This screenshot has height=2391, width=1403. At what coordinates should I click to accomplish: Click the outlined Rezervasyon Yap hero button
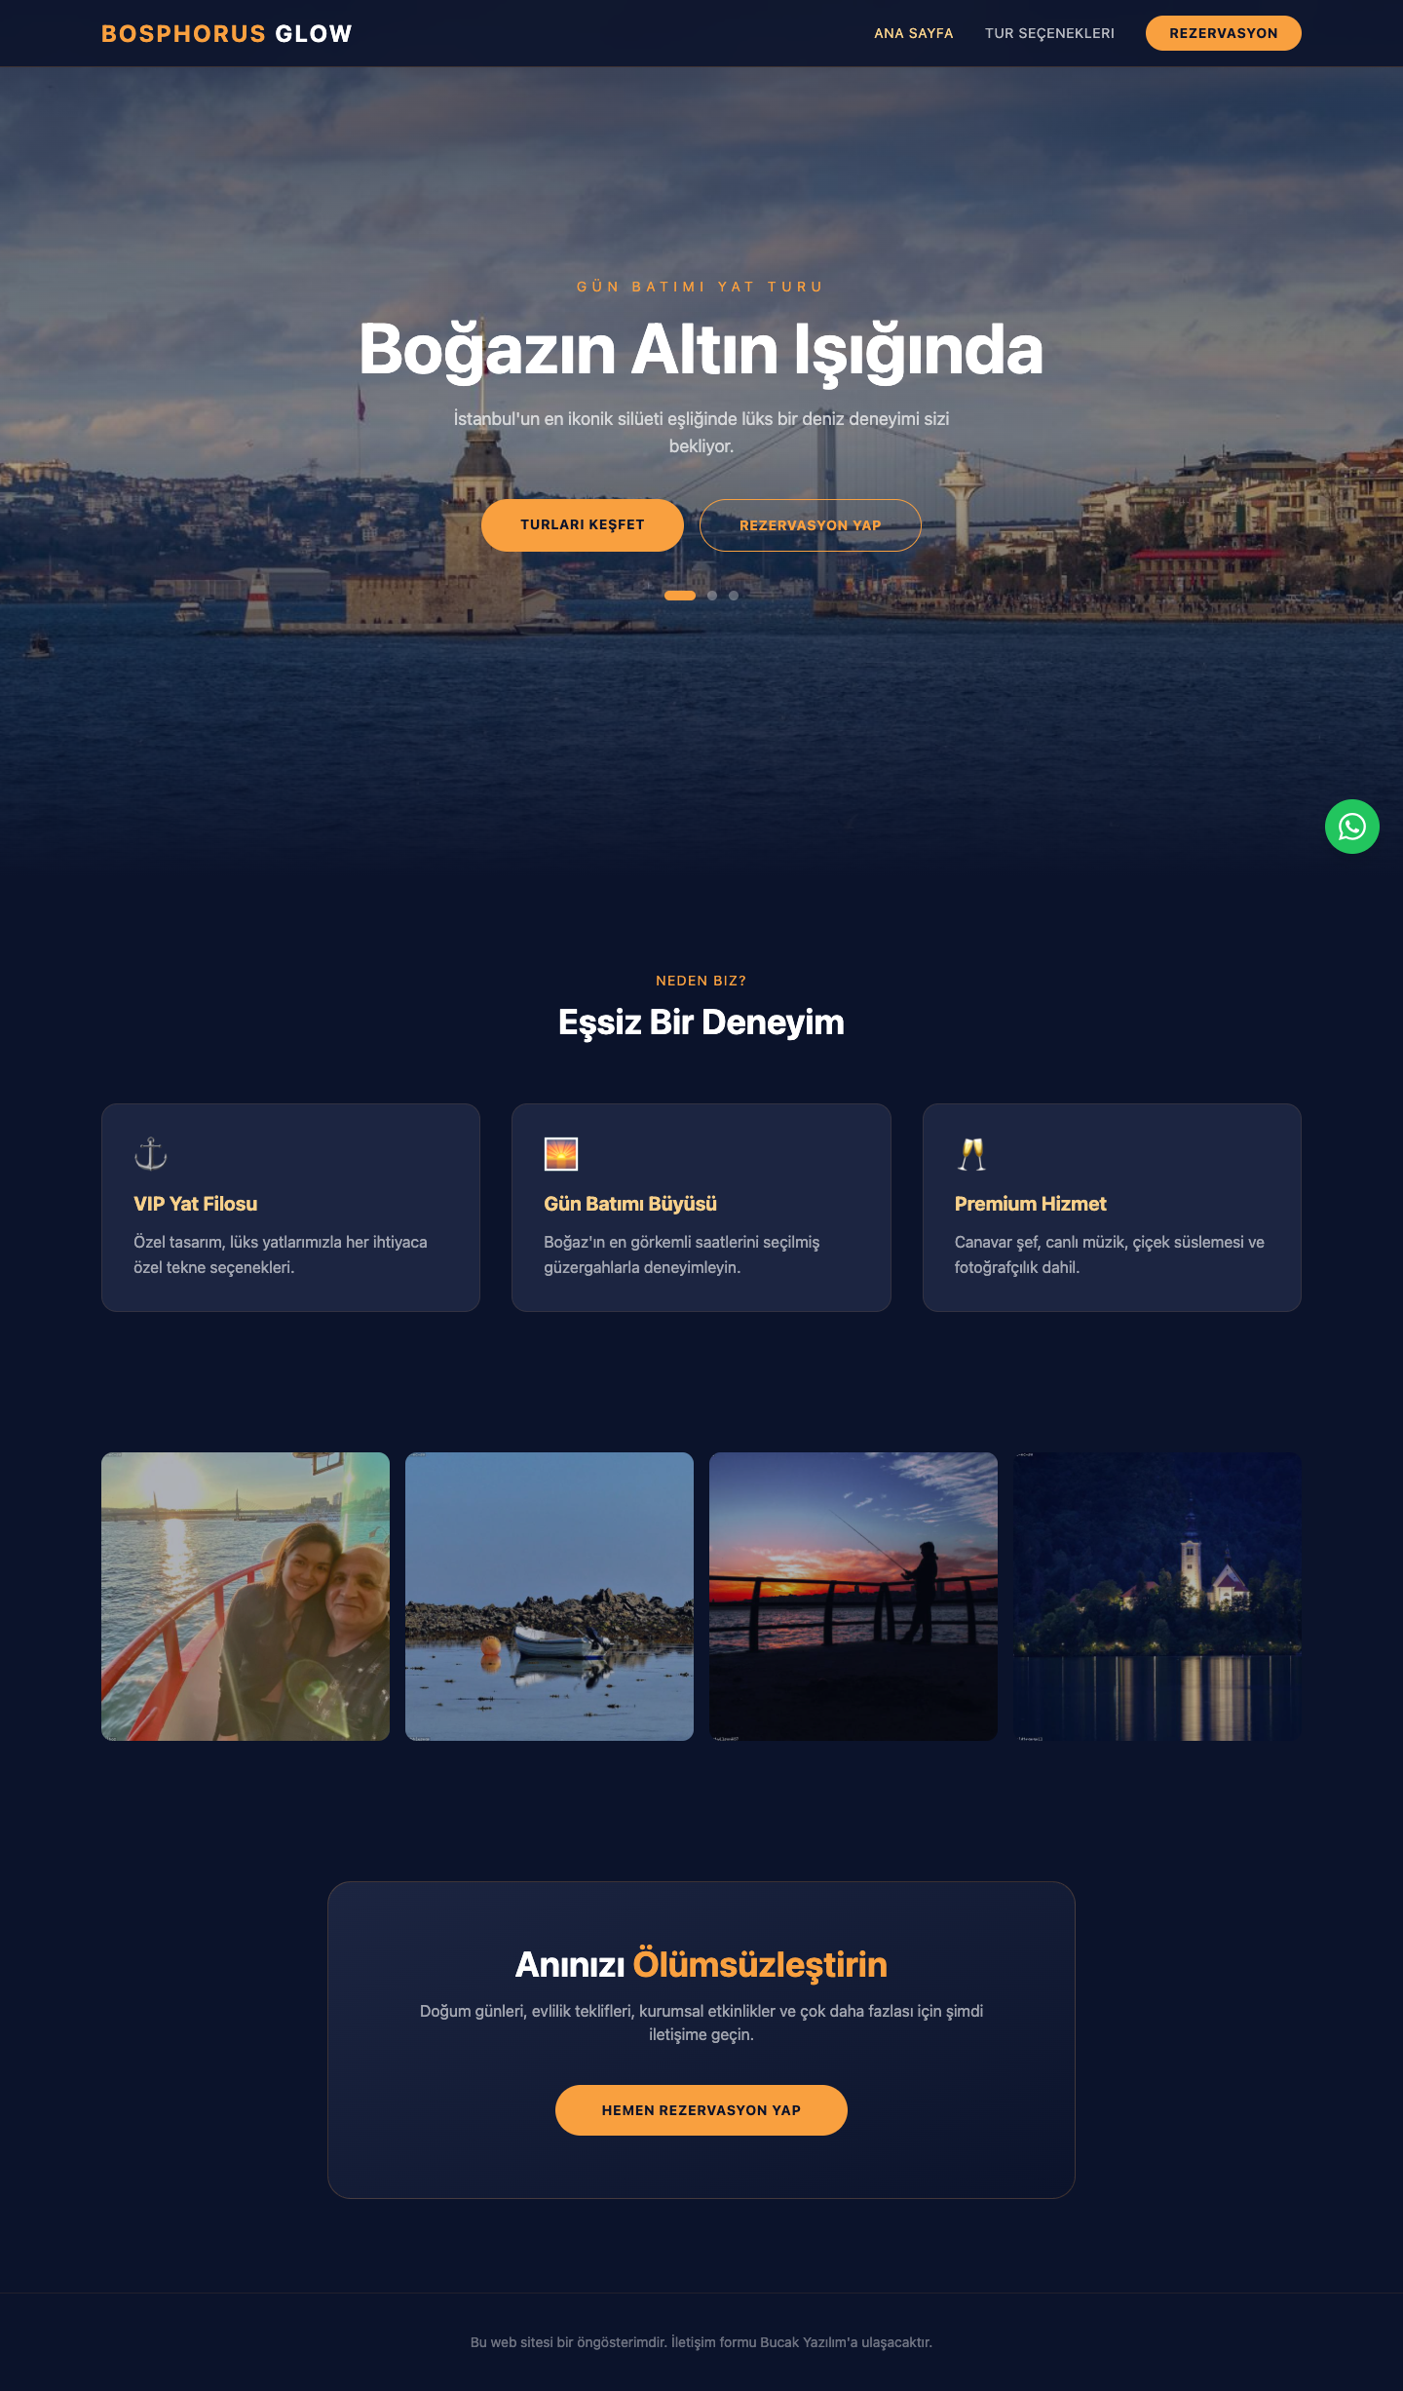pyautogui.click(x=811, y=525)
